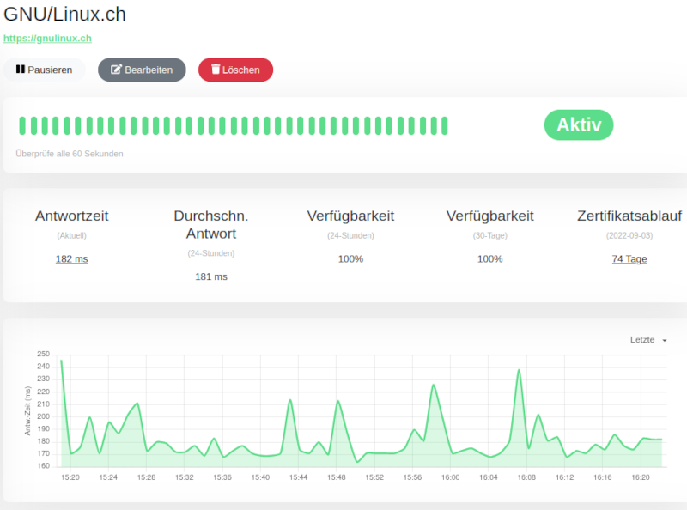Image resolution: width=687 pixels, height=510 pixels.
Task: Click the 15:20 label on the time axis
Action: (x=70, y=477)
